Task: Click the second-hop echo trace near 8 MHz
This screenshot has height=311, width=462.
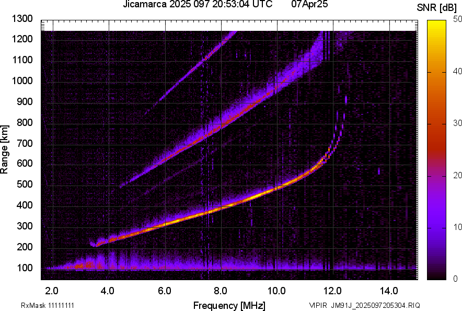Action: (x=221, y=127)
